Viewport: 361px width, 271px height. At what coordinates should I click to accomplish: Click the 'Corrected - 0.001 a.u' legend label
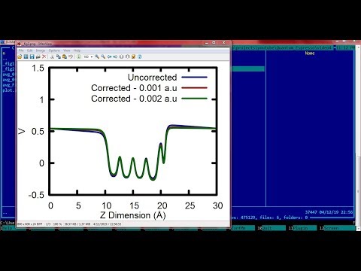click(134, 88)
